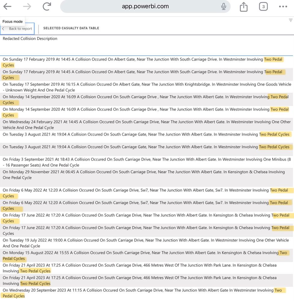
Task: Tap the microphone icon in address bar
Action: (223, 6)
